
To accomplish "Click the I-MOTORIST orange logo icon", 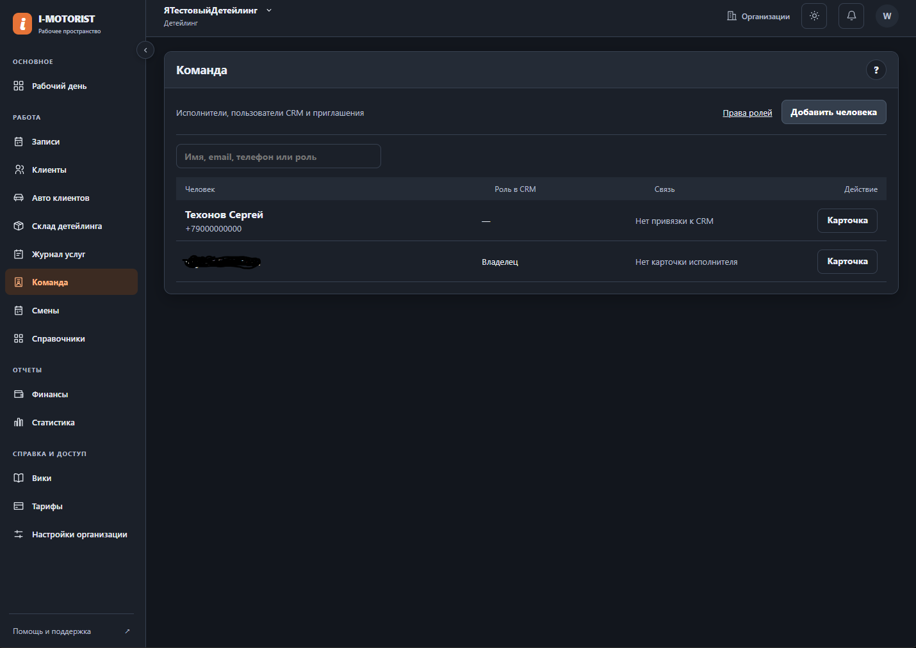I will (x=22, y=24).
